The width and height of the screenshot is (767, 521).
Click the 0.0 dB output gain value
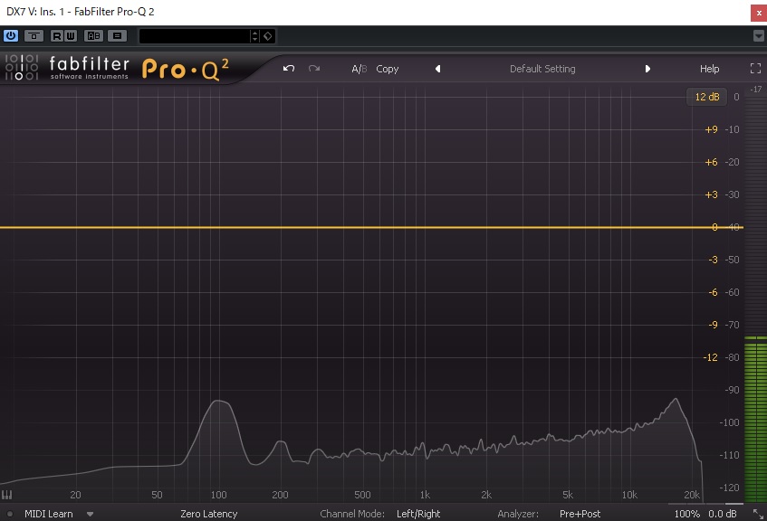point(723,514)
